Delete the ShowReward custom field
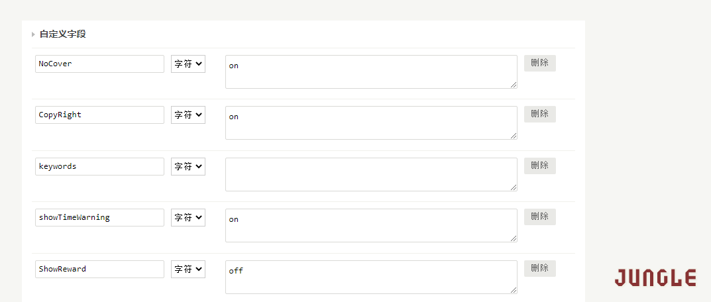 pyautogui.click(x=540, y=268)
